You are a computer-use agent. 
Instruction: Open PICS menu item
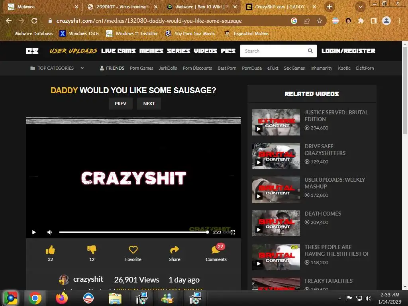pos(228,51)
